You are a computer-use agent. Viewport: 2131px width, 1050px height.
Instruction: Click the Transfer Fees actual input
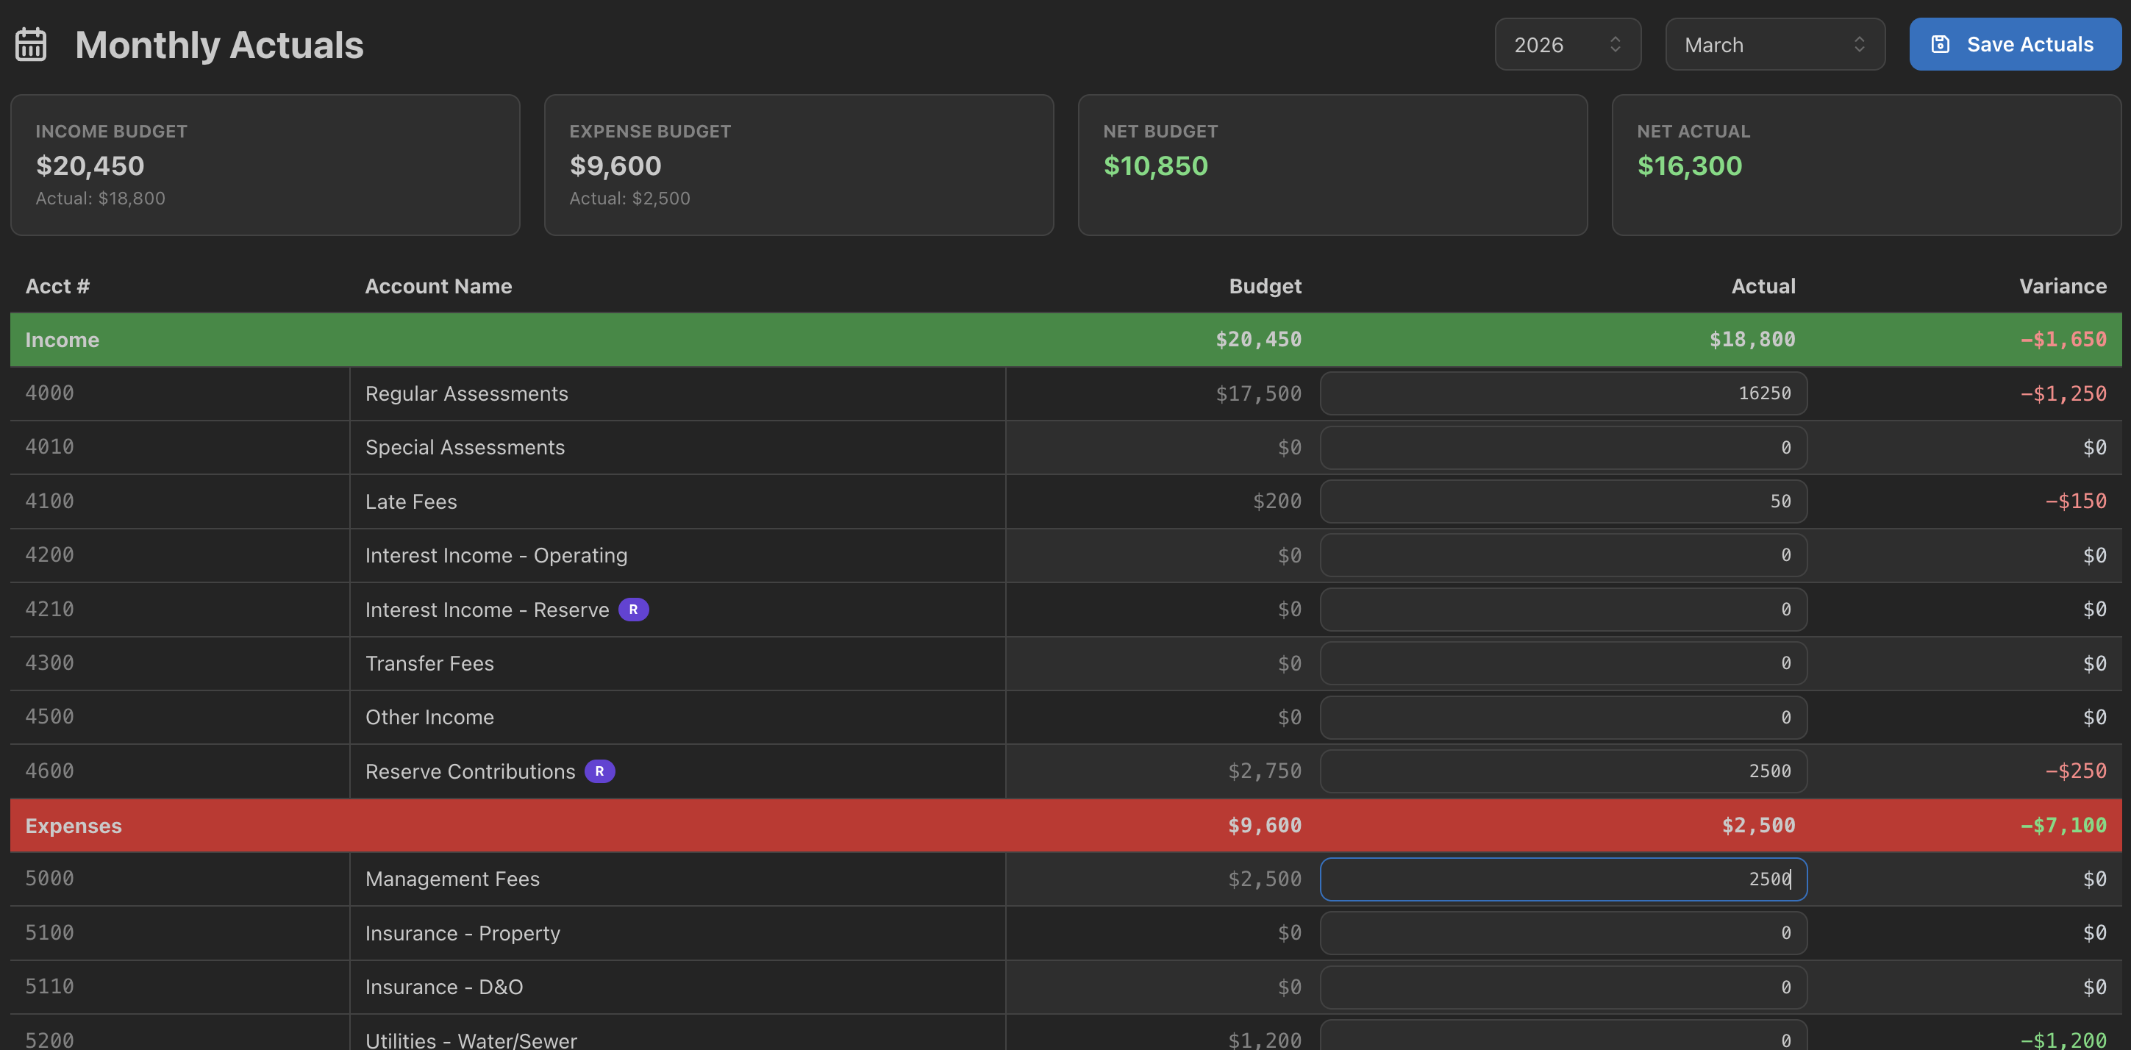coord(1562,663)
